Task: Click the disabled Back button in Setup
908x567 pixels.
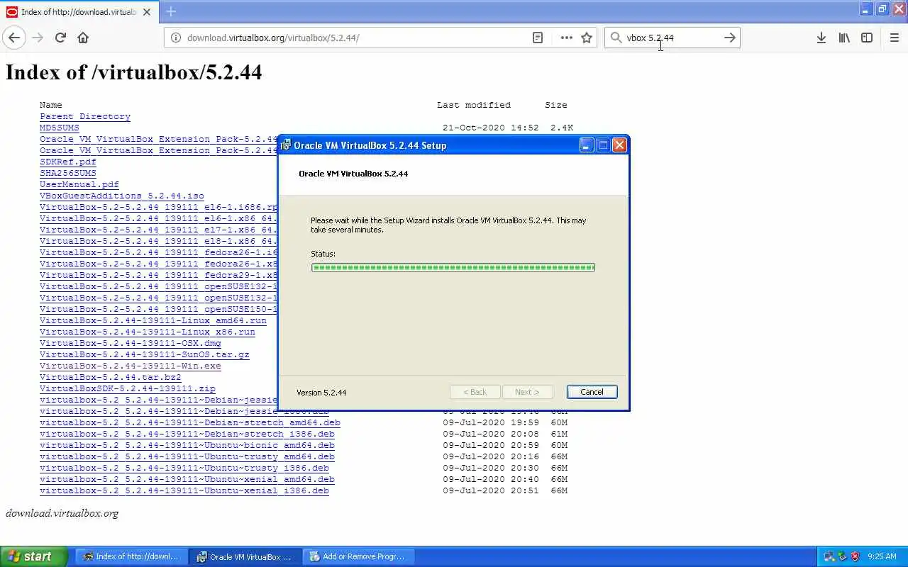Action: [475, 392]
